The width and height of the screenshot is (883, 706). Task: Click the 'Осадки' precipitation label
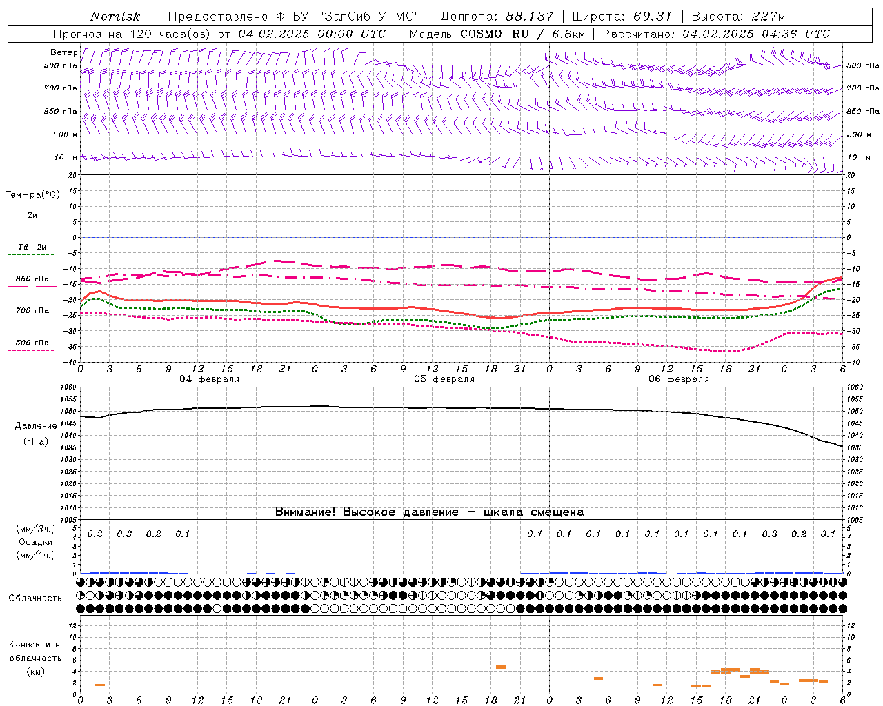pos(35,542)
